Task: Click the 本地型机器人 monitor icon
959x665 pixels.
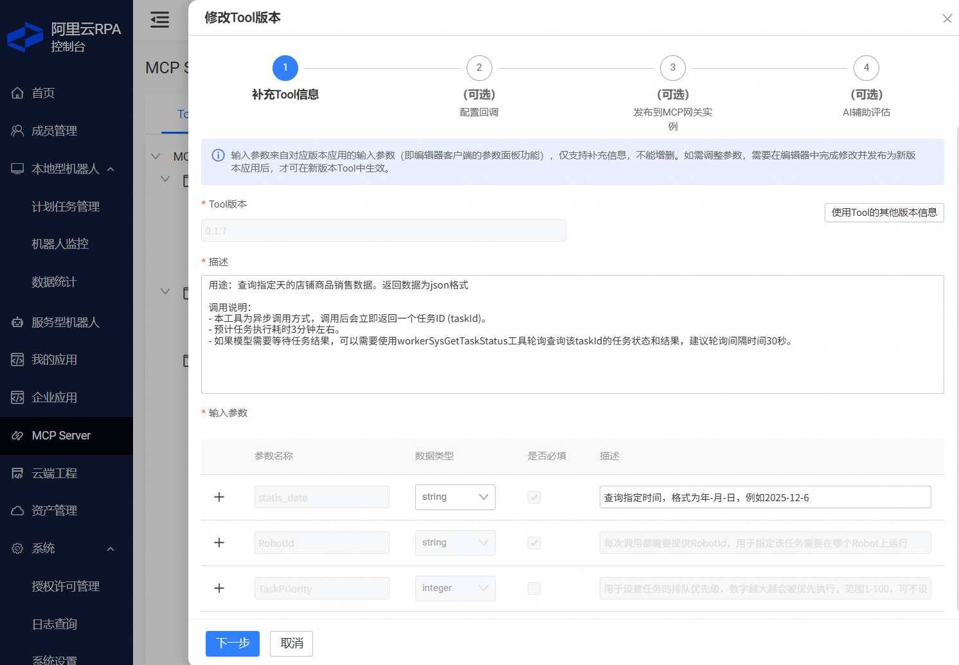Action: pos(17,169)
